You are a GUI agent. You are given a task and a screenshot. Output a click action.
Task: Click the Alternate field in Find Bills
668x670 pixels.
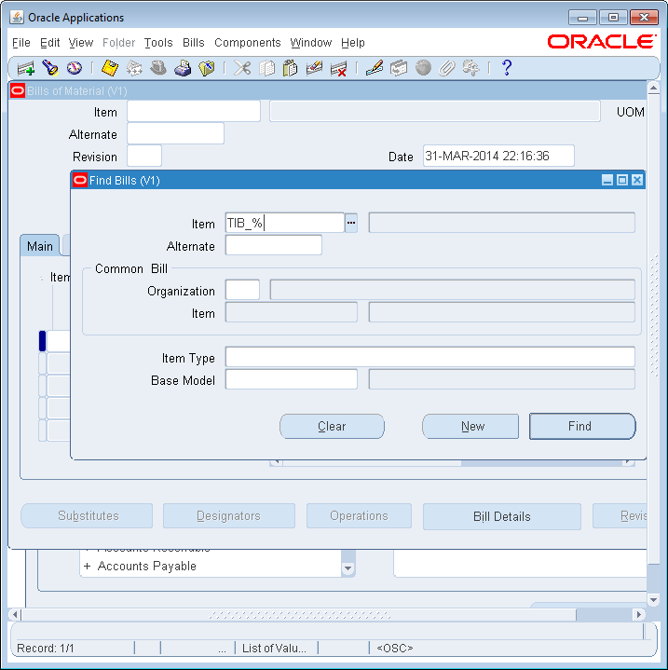273,245
